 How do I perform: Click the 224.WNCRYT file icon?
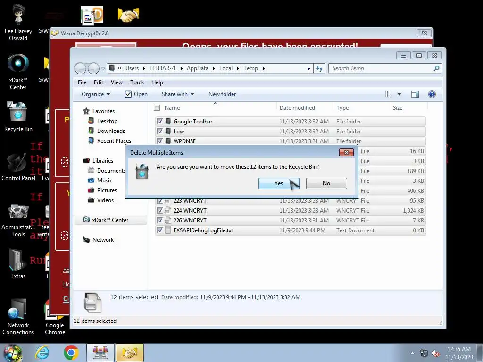(x=168, y=211)
